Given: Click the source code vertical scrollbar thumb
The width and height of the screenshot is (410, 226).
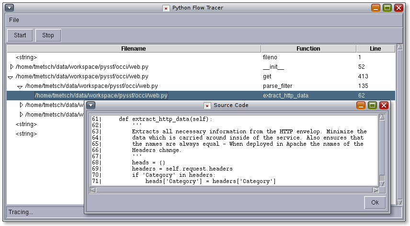Looking at the screenshot, I should pyautogui.click(x=382, y=148).
